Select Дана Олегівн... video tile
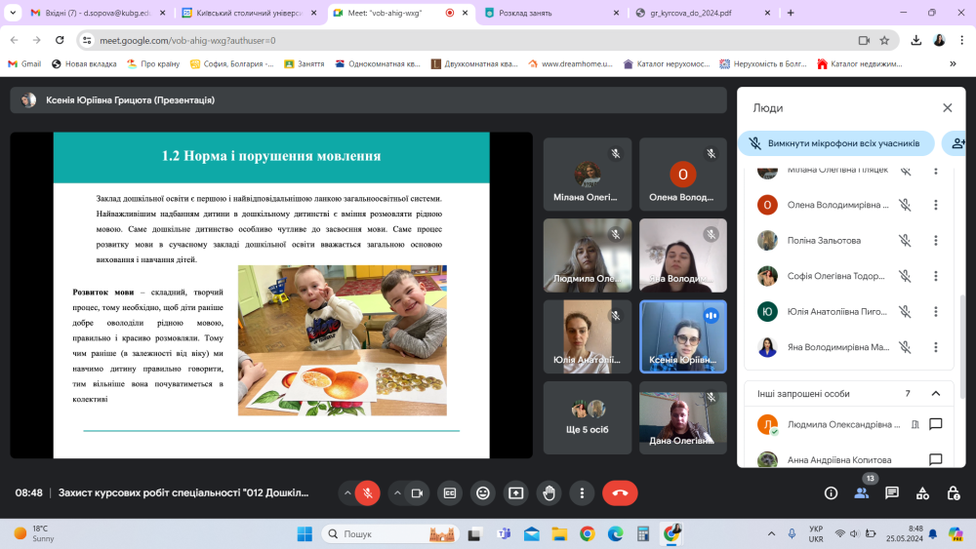The image size is (976, 549). [683, 417]
